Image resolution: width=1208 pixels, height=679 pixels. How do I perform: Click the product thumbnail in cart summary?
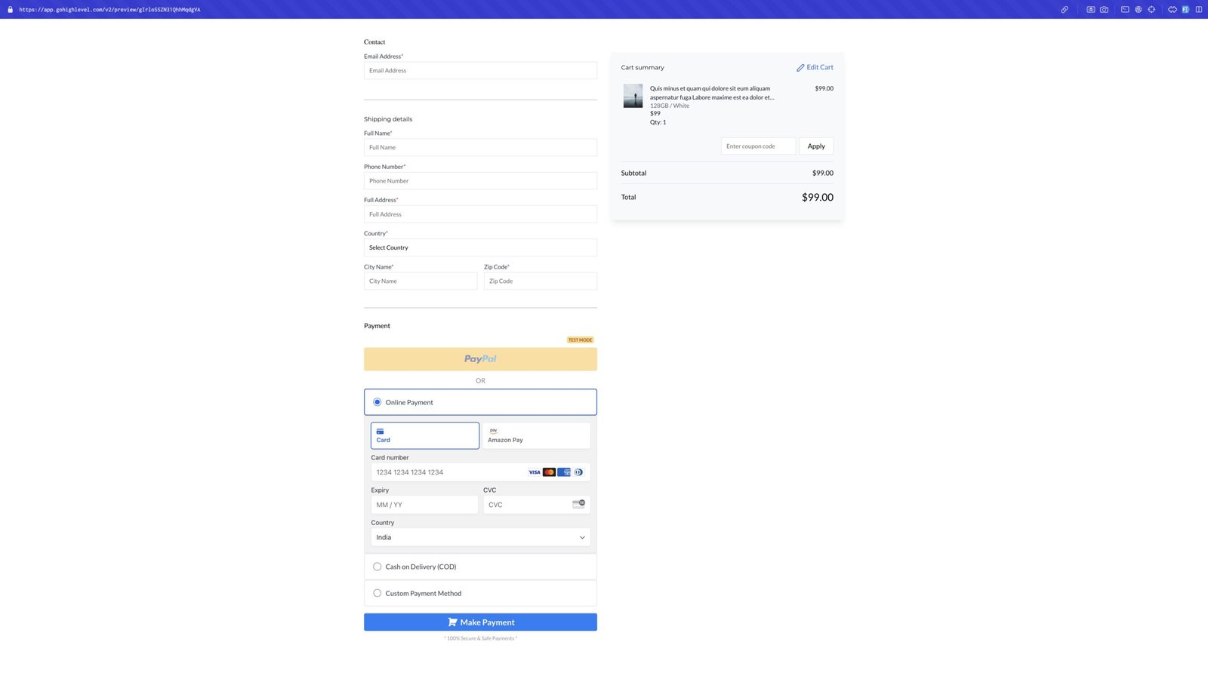tap(633, 96)
